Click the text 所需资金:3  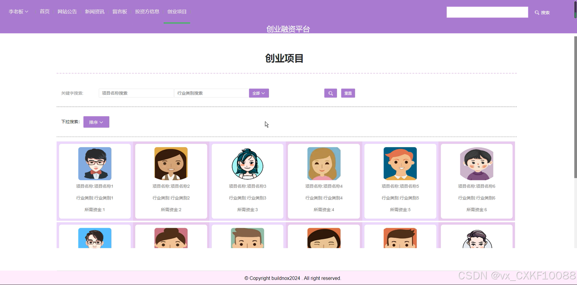(x=248, y=209)
